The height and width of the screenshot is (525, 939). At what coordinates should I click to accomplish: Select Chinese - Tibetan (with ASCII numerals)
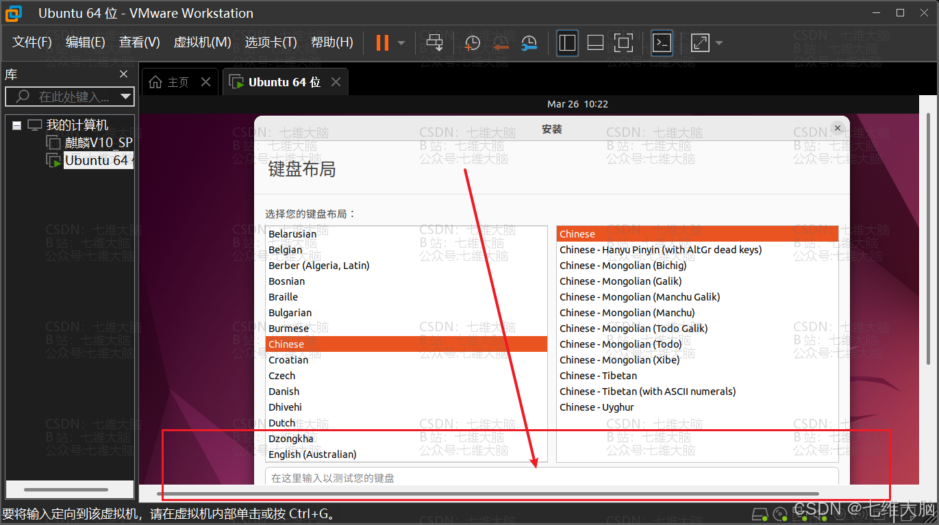697,392
